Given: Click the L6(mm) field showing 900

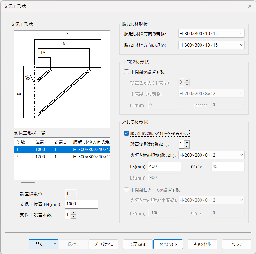Looking at the screenshot, I should (164, 177).
